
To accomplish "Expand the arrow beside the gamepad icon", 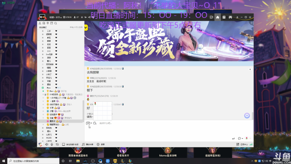I will (x=91, y=123).
